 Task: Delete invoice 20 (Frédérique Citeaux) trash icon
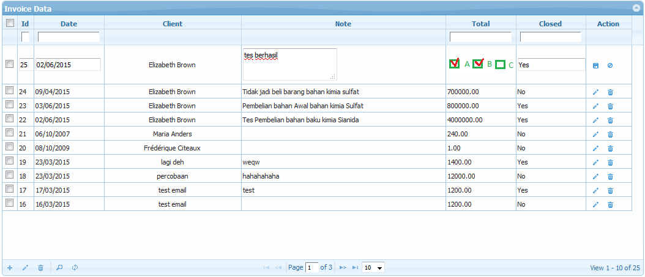pyautogui.click(x=611, y=149)
